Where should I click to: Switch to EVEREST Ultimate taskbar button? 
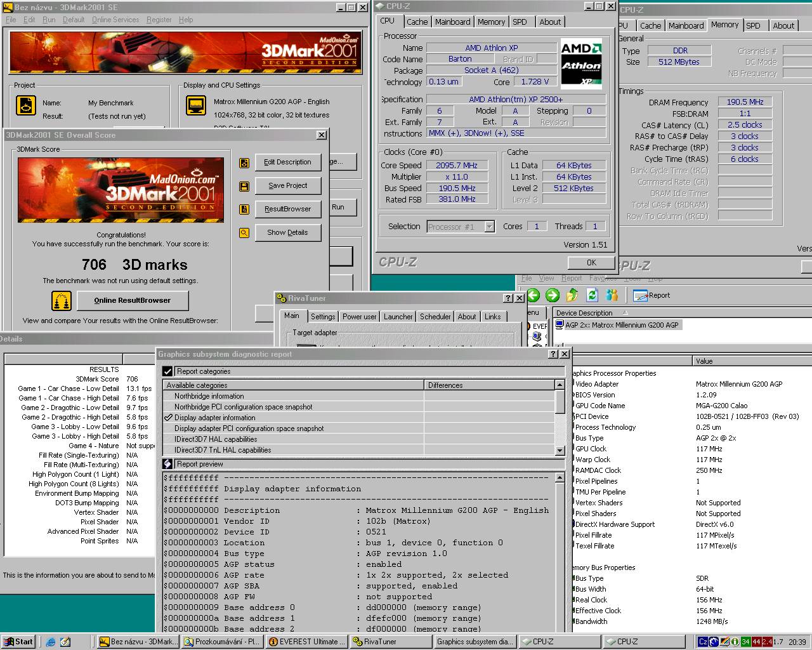[x=306, y=642]
